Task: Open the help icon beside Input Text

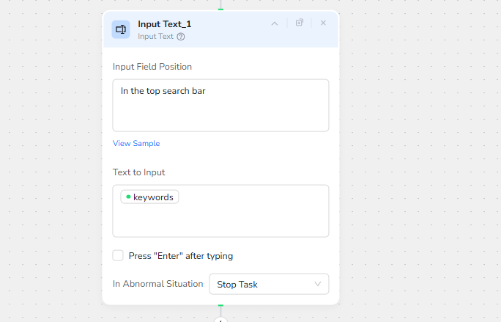Action: click(x=181, y=37)
